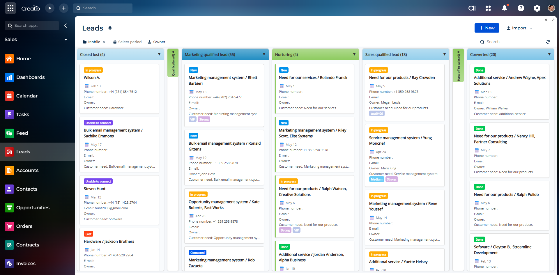This screenshot has height=275, width=559.
Task: Open Closed lost column menu arrow
Action: pos(159,54)
